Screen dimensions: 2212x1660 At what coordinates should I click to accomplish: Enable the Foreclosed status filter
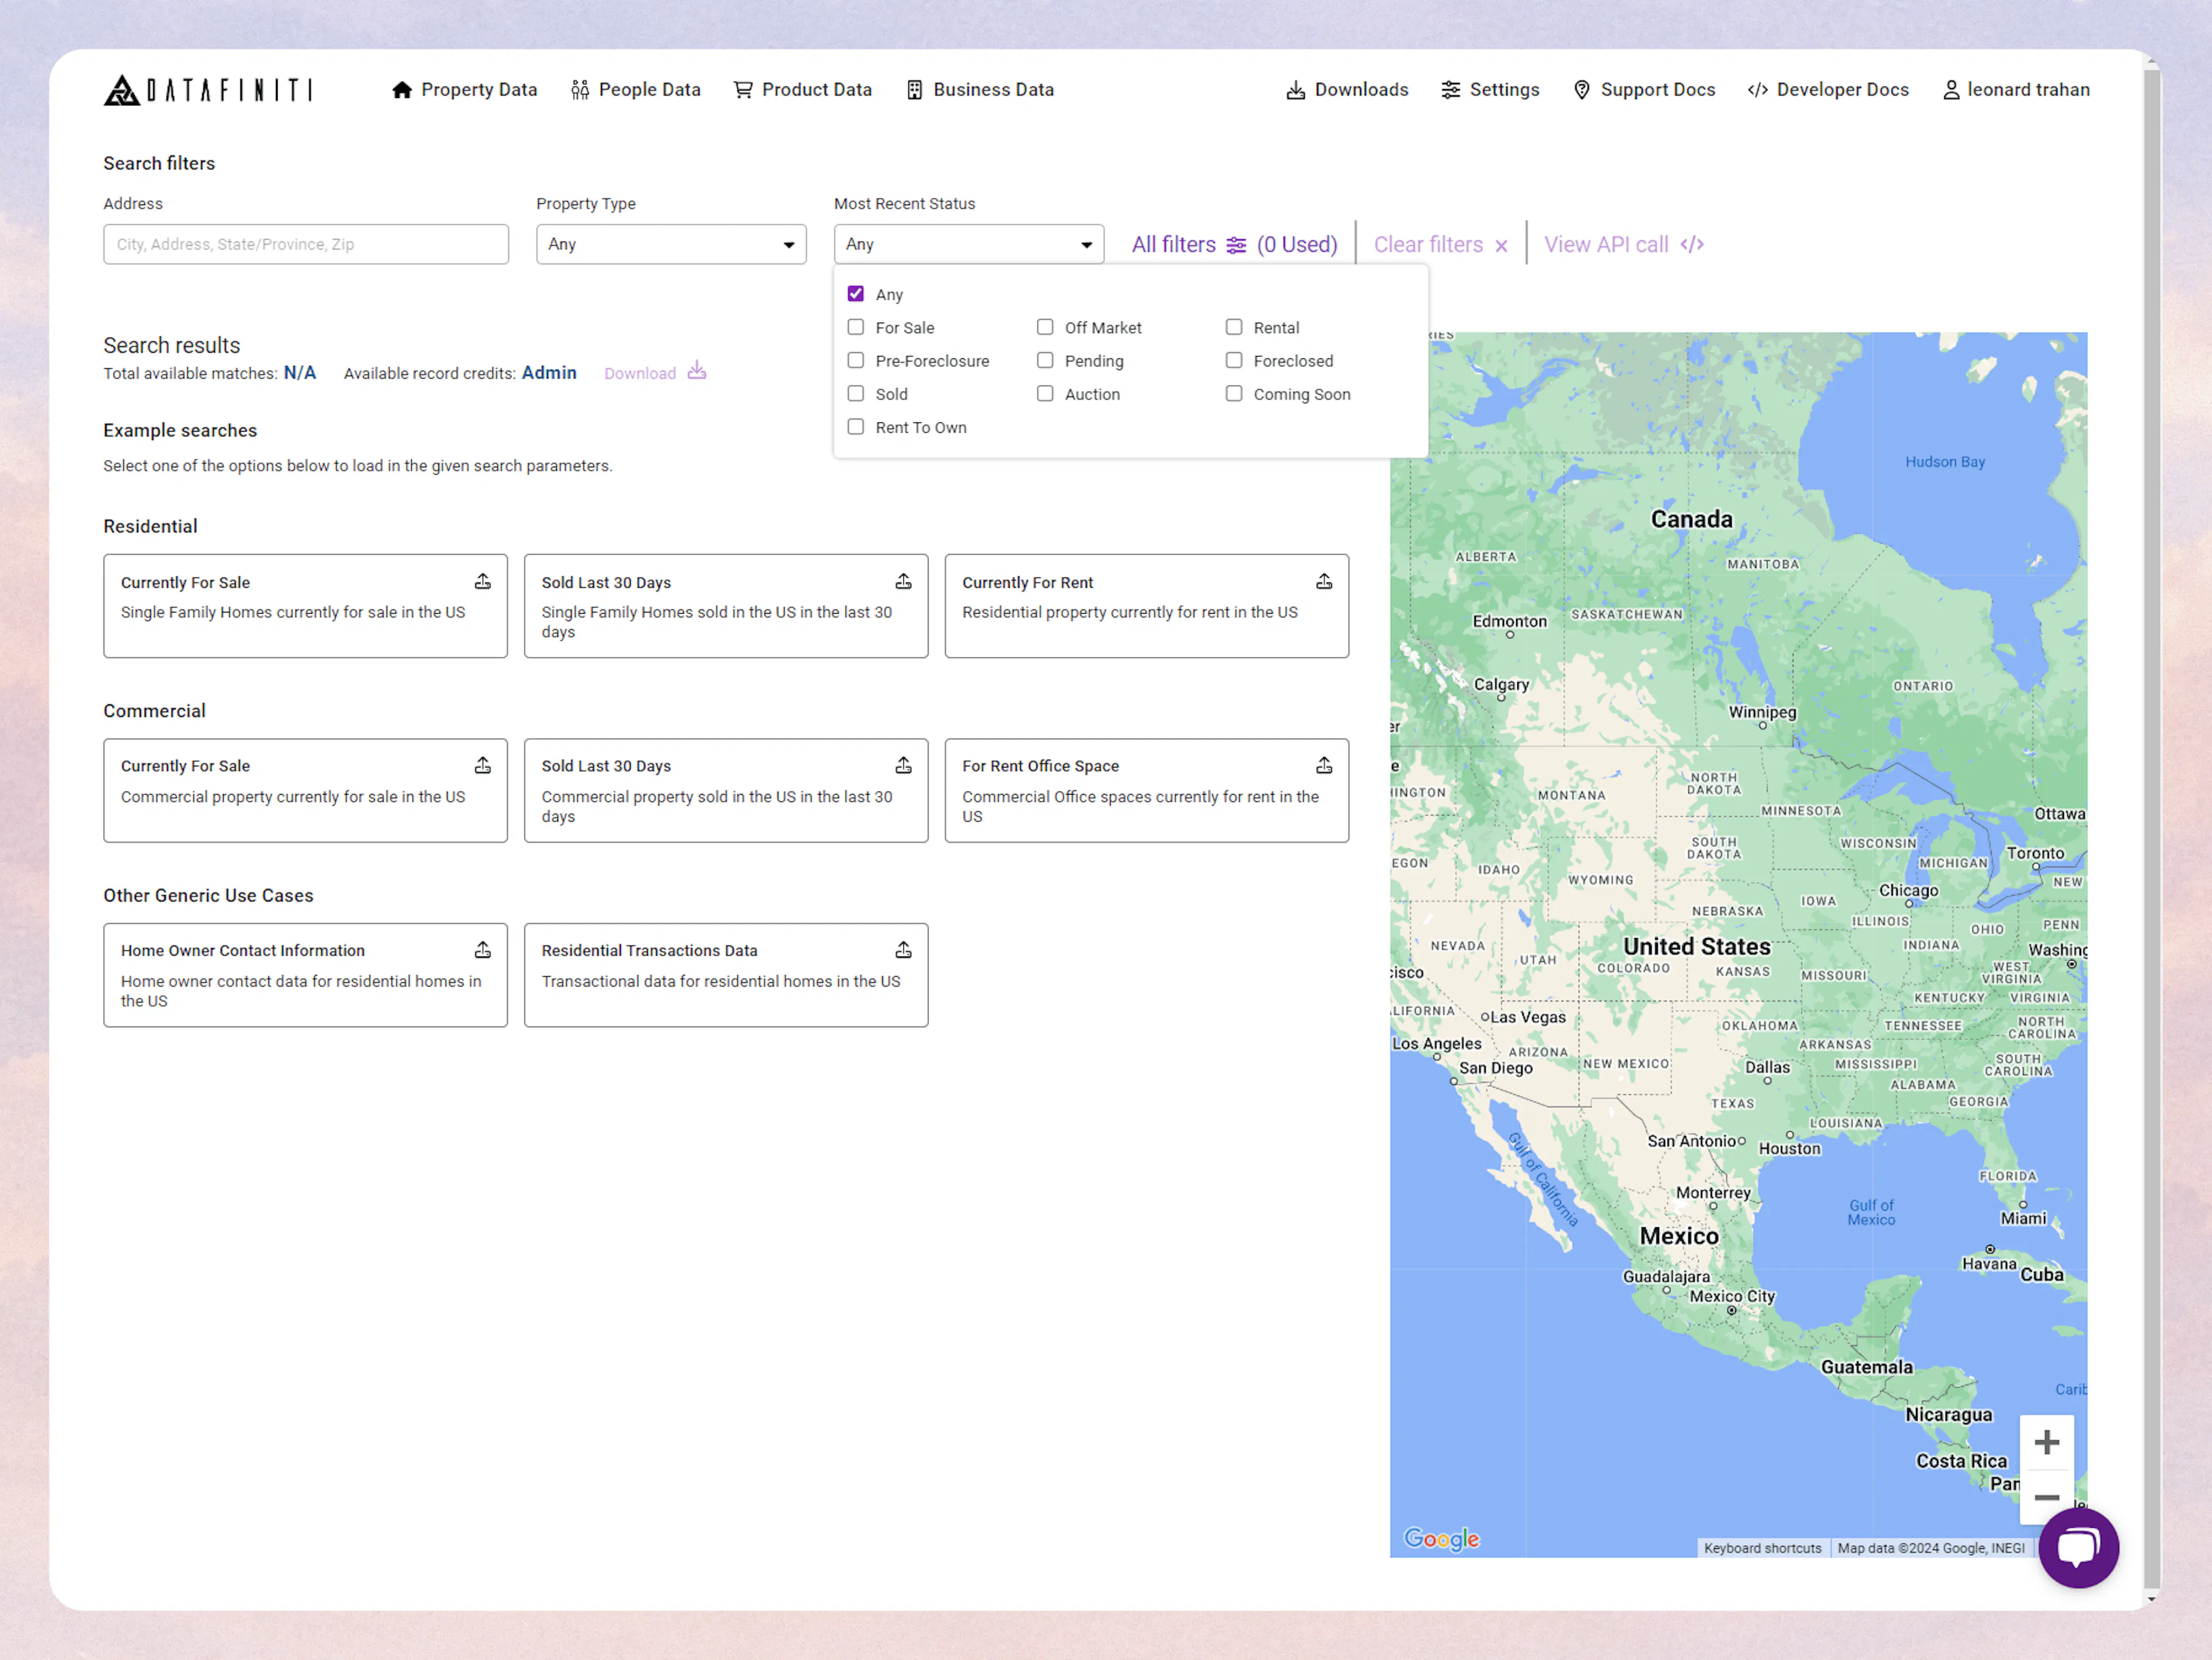click(x=1234, y=360)
